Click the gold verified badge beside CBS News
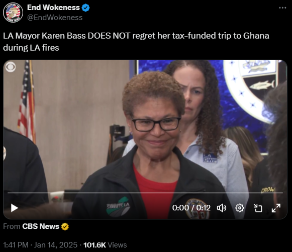This screenshot has width=292, height=252. coord(65,226)
